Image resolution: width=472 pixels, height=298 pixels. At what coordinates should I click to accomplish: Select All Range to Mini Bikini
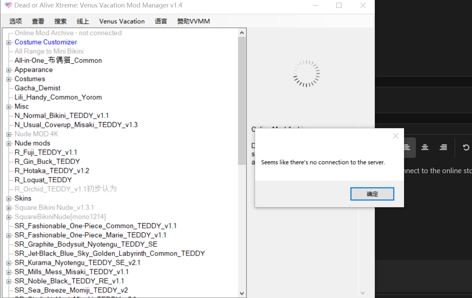pos(49,51)
